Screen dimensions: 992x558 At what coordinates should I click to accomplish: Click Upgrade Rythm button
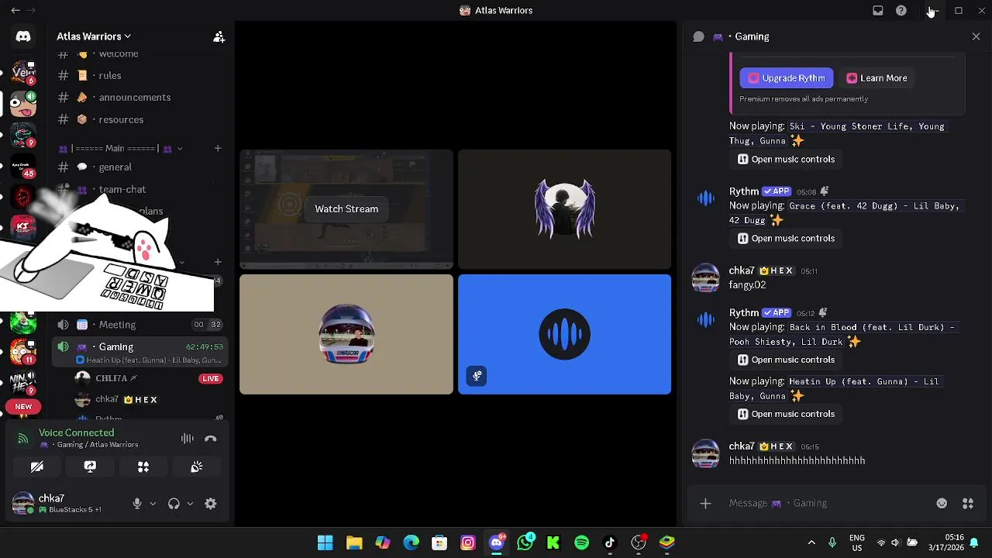tap(787, 77)
